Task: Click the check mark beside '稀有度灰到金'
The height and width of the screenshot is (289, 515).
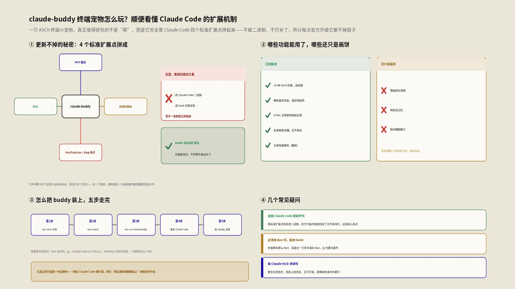Action: [268, 101]
